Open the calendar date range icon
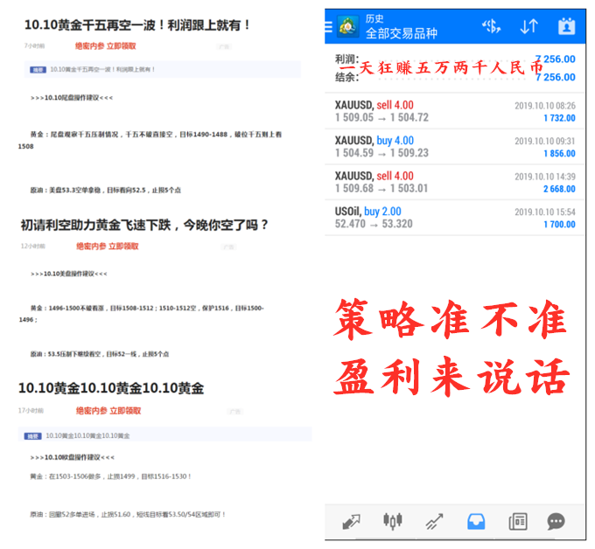 pos(566,26)
